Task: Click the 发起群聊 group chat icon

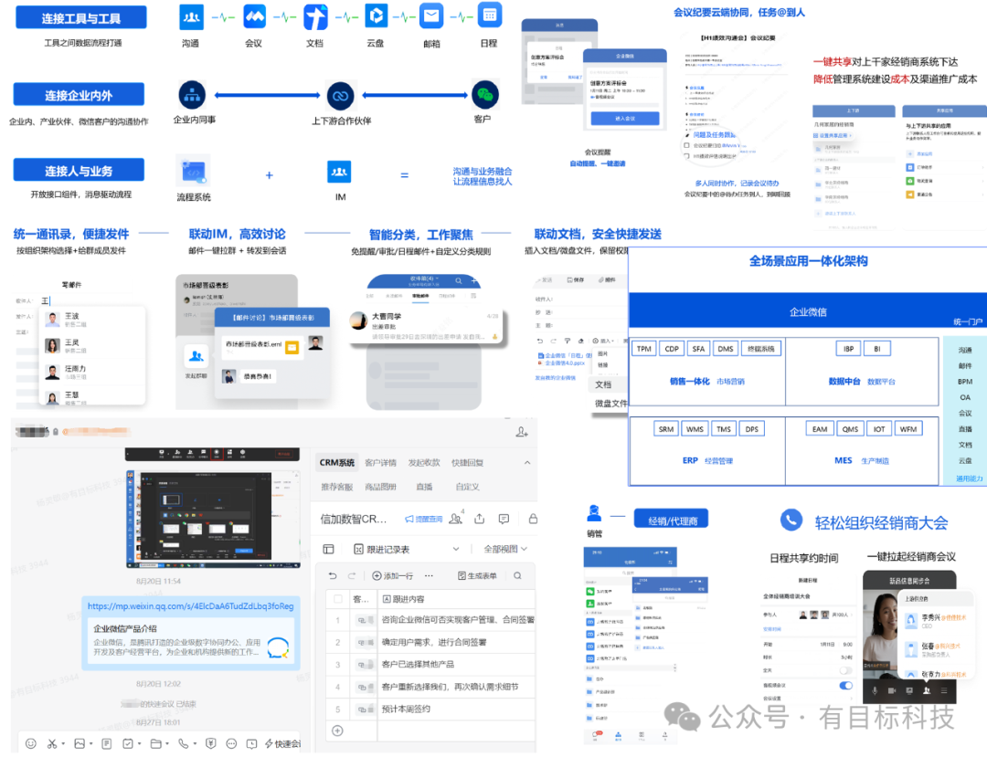Action: [x=196, y=357]
